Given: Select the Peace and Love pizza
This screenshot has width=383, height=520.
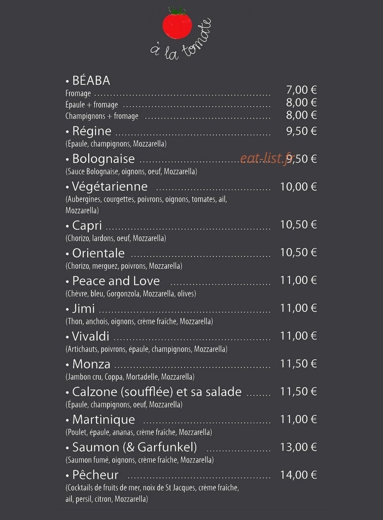Looking at the screenshot, I should [116, 281].
